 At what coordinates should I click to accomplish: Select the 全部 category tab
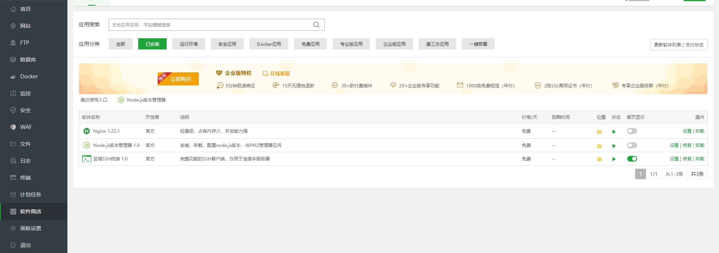(121, 44)
